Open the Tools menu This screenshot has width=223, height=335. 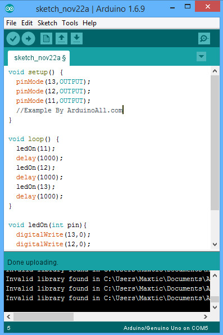coord(70,23)
